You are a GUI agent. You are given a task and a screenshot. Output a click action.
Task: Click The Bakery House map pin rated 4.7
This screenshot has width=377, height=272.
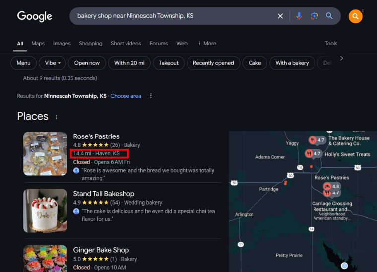pos(317,140)
